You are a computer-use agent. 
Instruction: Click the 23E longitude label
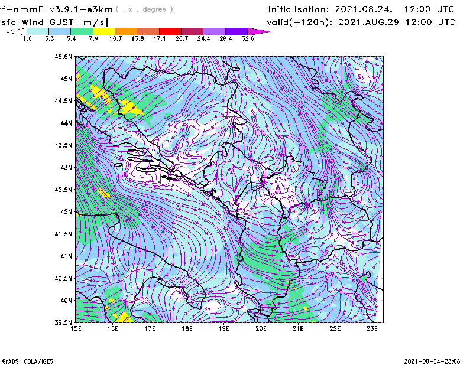click(372, 328)
